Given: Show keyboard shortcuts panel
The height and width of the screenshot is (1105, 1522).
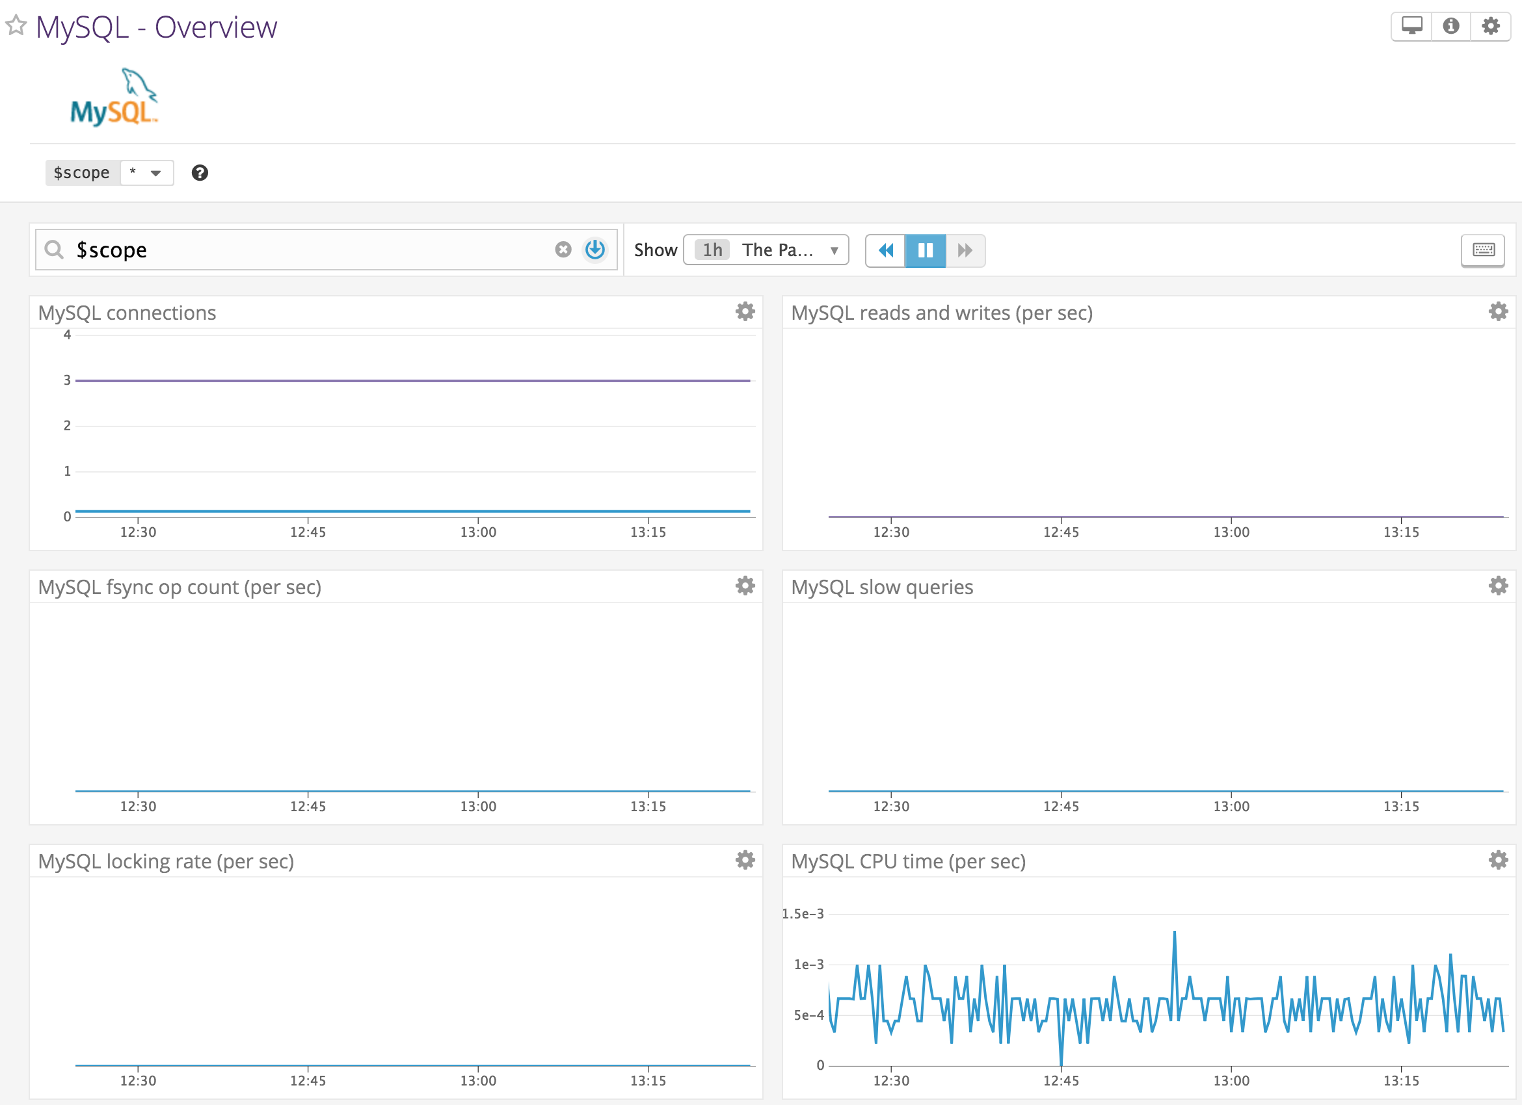Looking at the screenshot, I should (x=1483, y=250).
